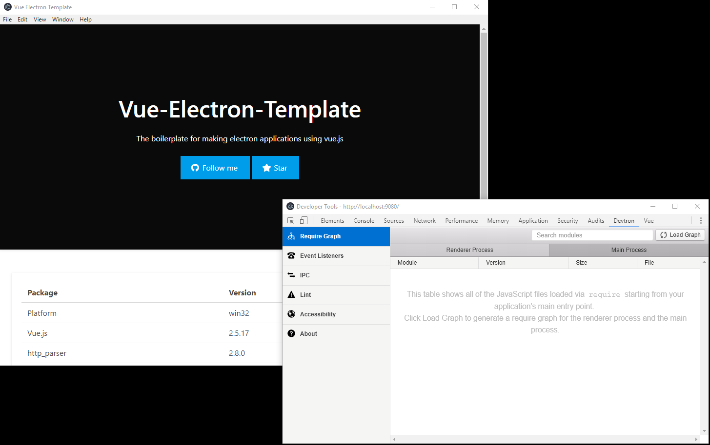The width and height of the screenshot is (710, 445).
Task: Click the scroll up arrow in the main window
Action: coord(484,29)
